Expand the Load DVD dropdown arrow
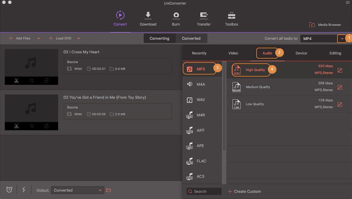 [78, 38]
